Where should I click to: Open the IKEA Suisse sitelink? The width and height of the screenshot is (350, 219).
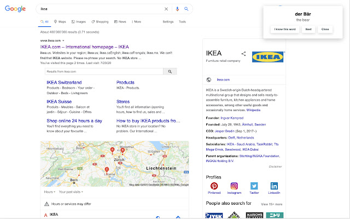[x=59, y=102]
